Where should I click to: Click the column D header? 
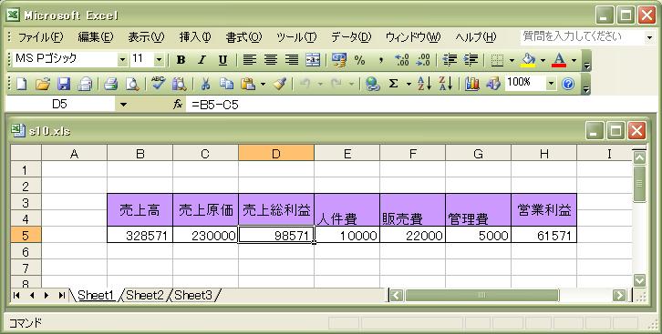[276, 153]
